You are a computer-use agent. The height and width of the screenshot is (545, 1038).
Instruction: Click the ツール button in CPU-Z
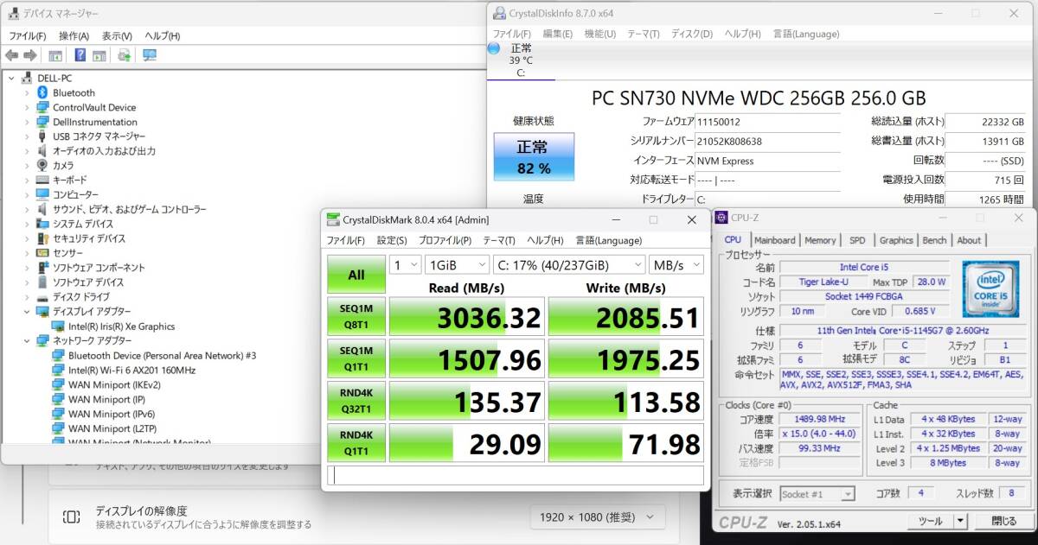tap(930, 521)
